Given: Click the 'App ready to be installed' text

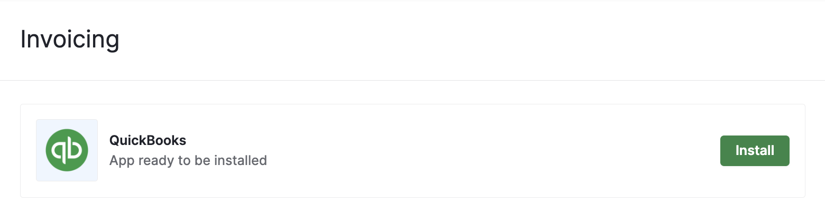Looking at the screenshot, I should [188, 160].
